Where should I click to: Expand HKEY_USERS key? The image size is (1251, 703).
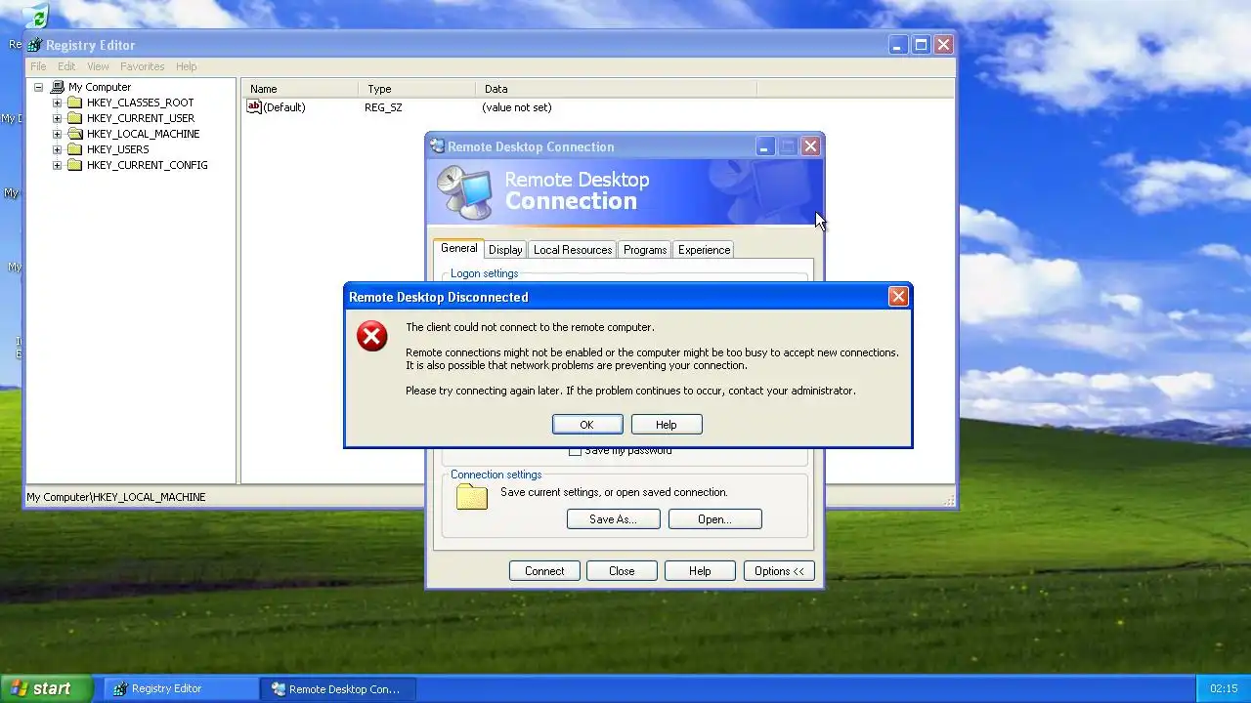tap(57, 149)
